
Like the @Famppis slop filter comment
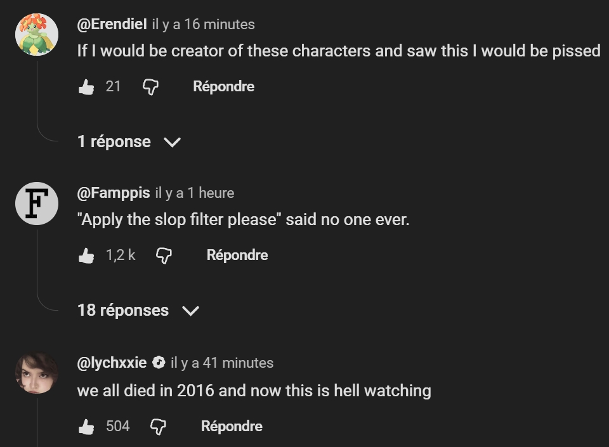coord(86,256)
